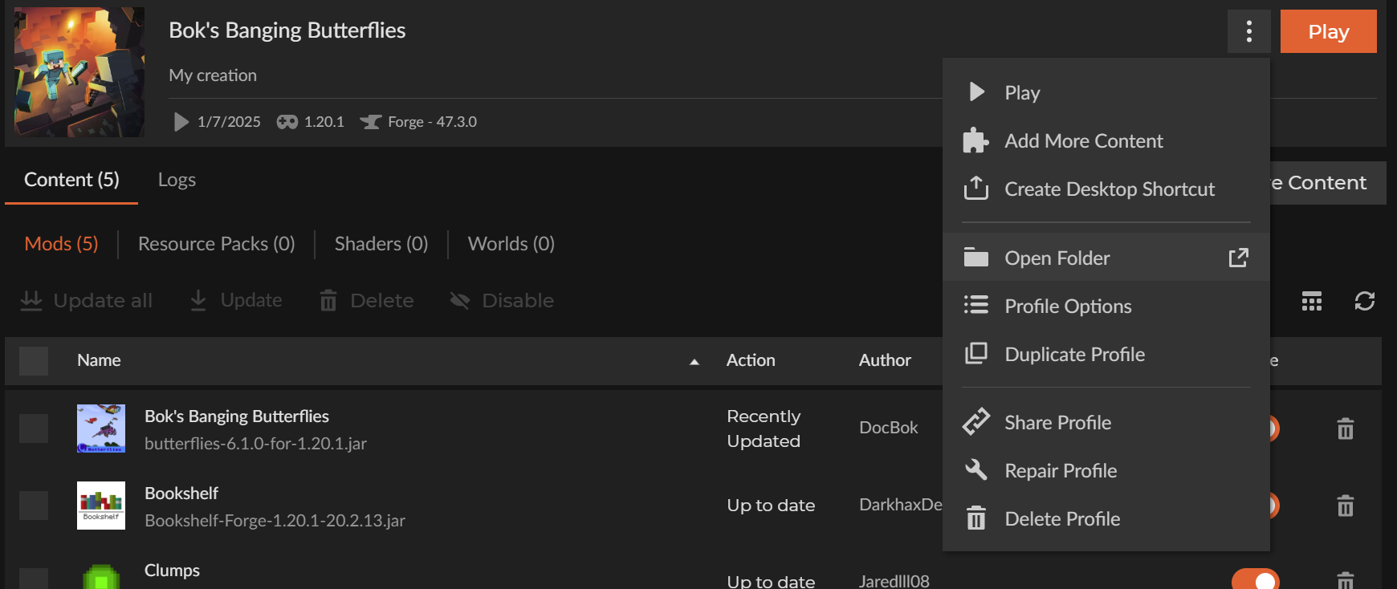Delete the Bok's Banging Butterflies mod via trash icon

coord(1345,429)
